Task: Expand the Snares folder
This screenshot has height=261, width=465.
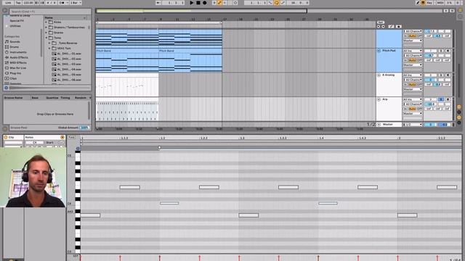Action: click(46, 33)
